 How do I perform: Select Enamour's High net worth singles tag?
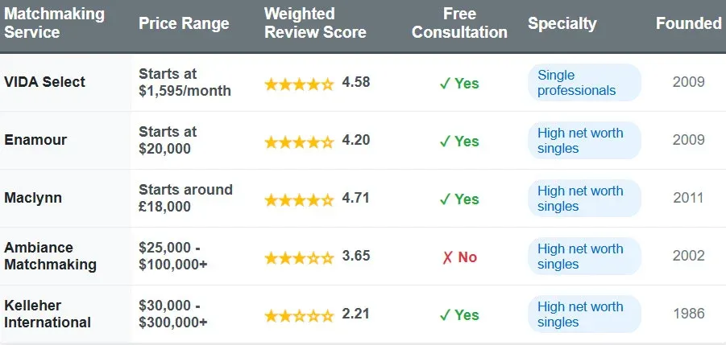(584, 141)
